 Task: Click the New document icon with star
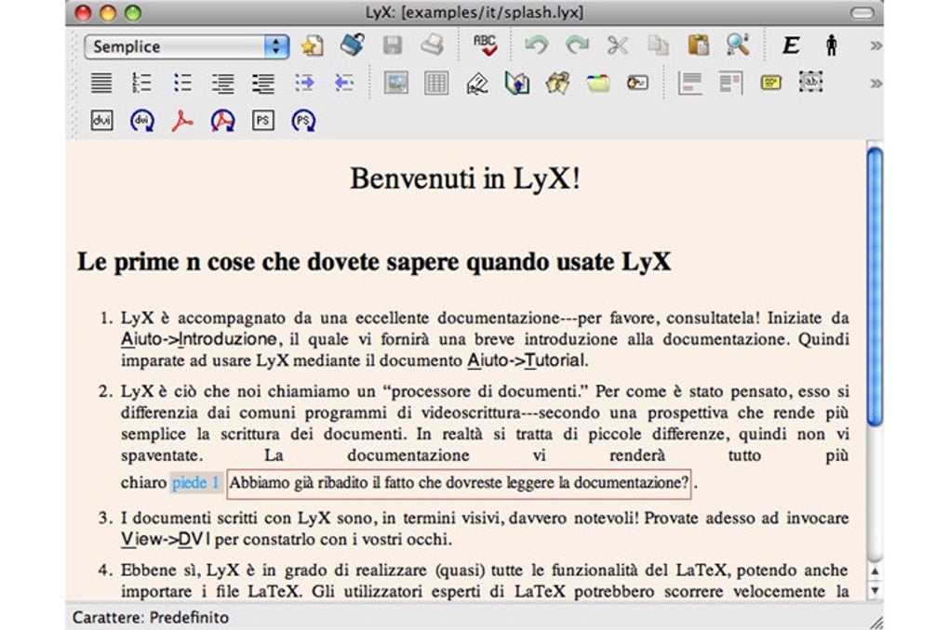coord(313,46)
